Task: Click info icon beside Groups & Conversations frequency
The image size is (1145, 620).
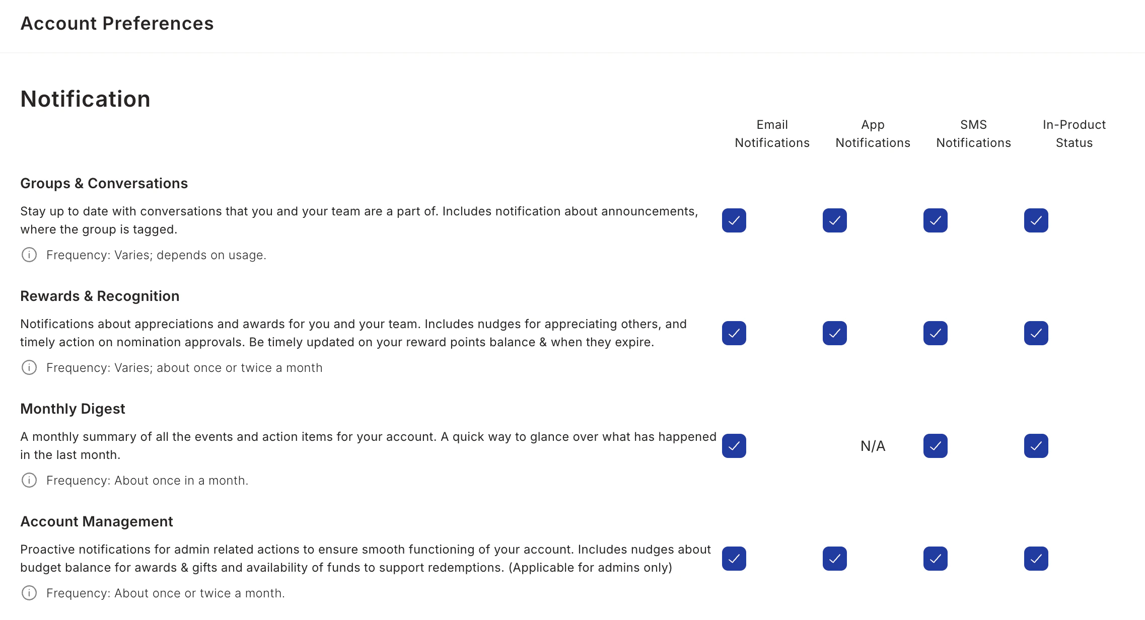Action: [x=29, y=255]
